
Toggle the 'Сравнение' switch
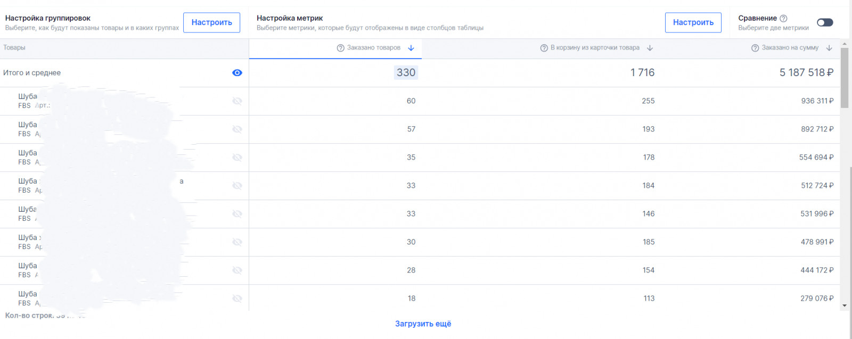coord(825,22)
